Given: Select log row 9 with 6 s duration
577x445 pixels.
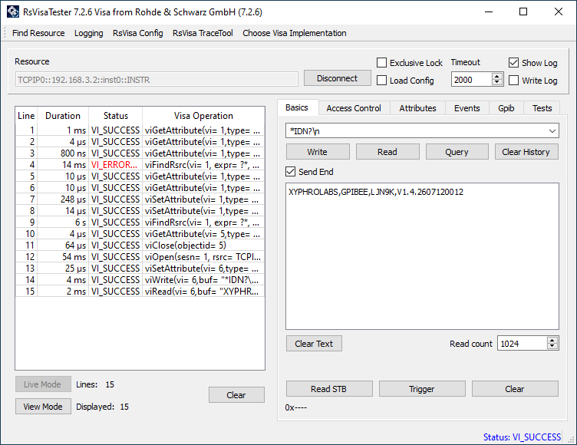Looking at the screenshot, I should click(140, 222).
